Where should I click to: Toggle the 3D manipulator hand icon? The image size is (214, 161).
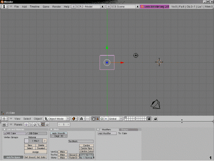pos(93,118)
